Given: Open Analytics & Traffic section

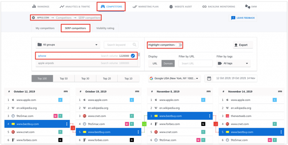Looking at the screenshot, I should coord(75,7).
